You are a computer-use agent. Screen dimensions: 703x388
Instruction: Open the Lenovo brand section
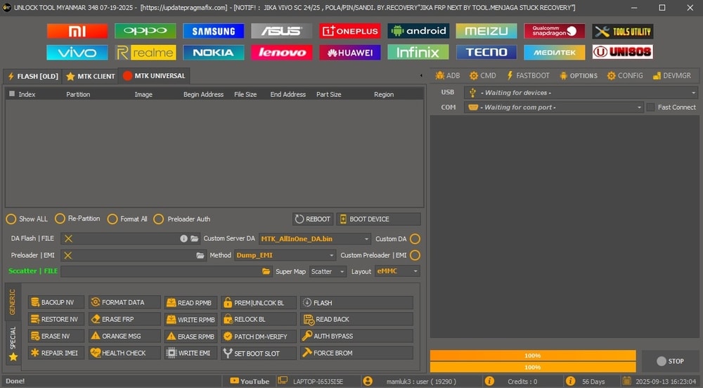(x=282, y=53)
